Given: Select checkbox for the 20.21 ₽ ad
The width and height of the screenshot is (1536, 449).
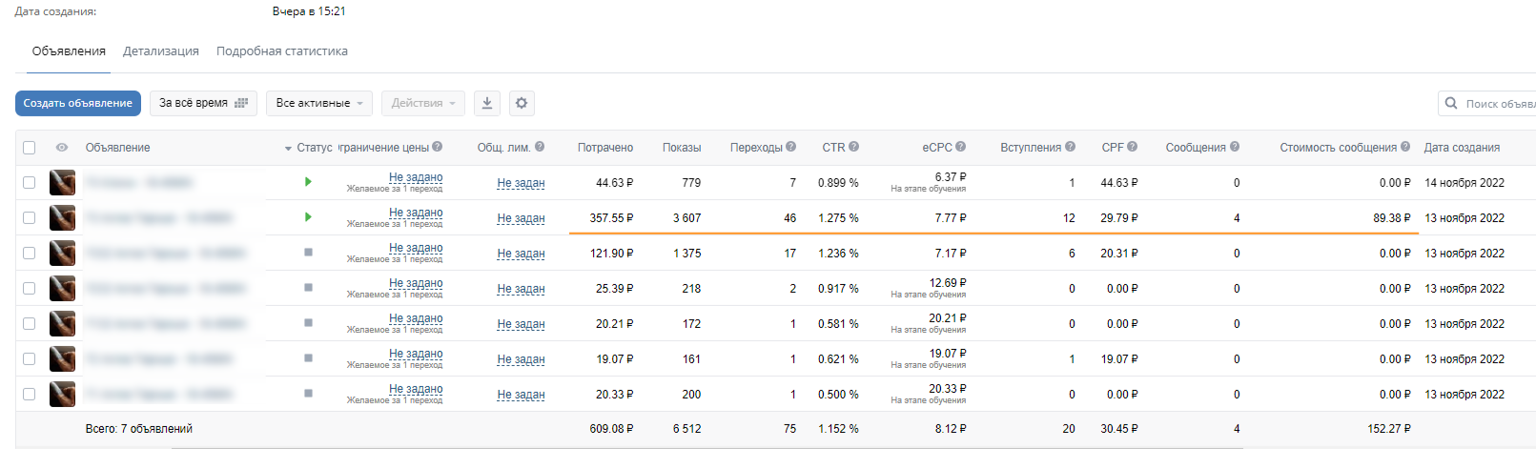Looking at the screenshot, I should pos(29,323).
